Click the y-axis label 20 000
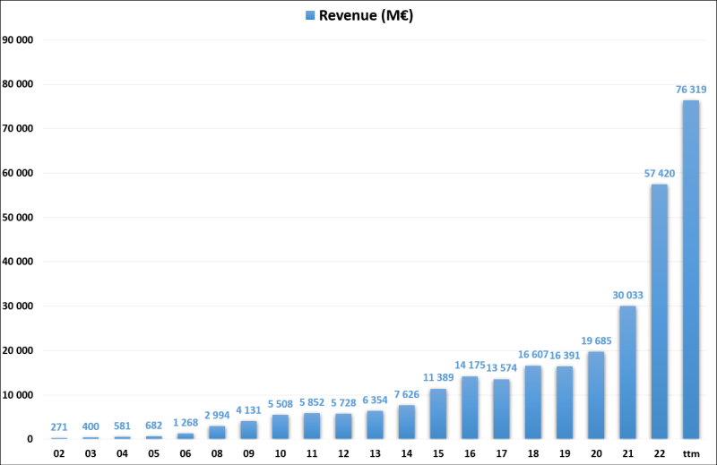 tap(18, 350)
